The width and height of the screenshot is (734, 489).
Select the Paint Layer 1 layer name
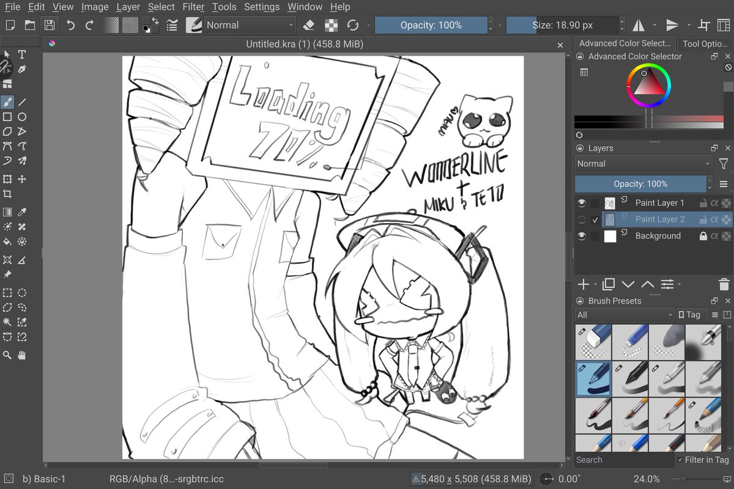point(660,203)
